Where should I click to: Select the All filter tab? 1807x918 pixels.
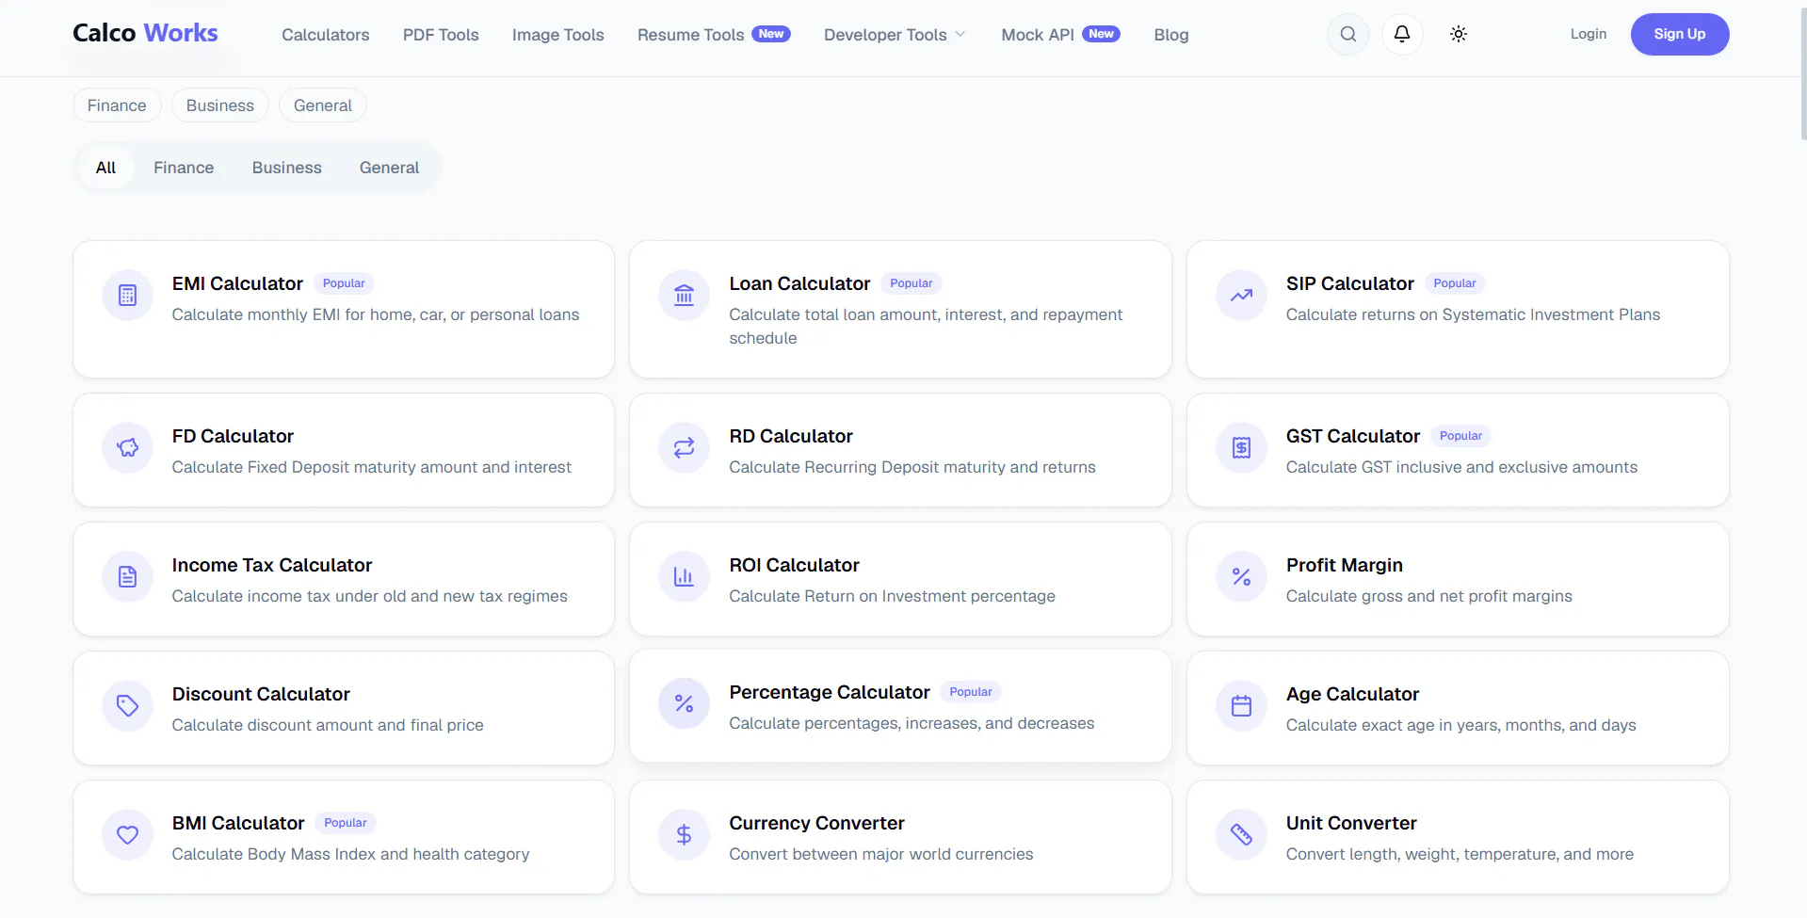pyautogui.click(x=105, y=168)
